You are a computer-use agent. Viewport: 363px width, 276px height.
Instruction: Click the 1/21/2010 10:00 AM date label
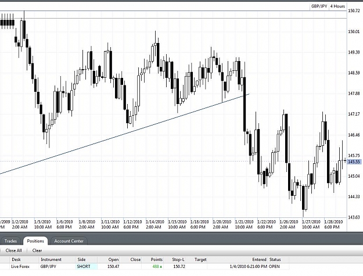coord(244,224)
